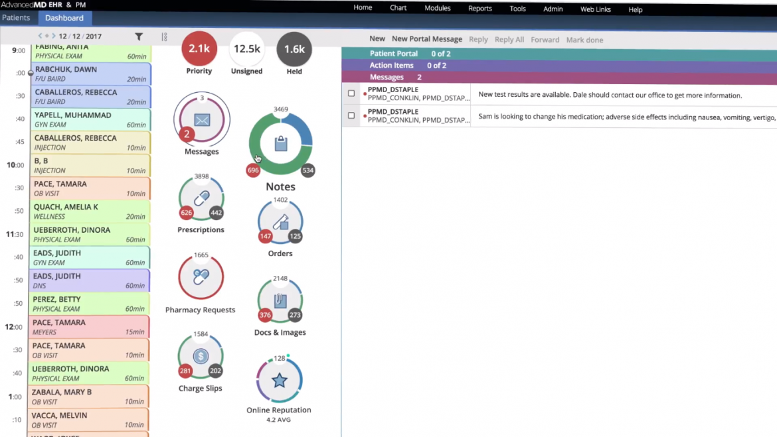Image resolution: width=777 pixels, height=437 pixels.
Task: Click the New Portal Message button
Action: click(428, 38)
